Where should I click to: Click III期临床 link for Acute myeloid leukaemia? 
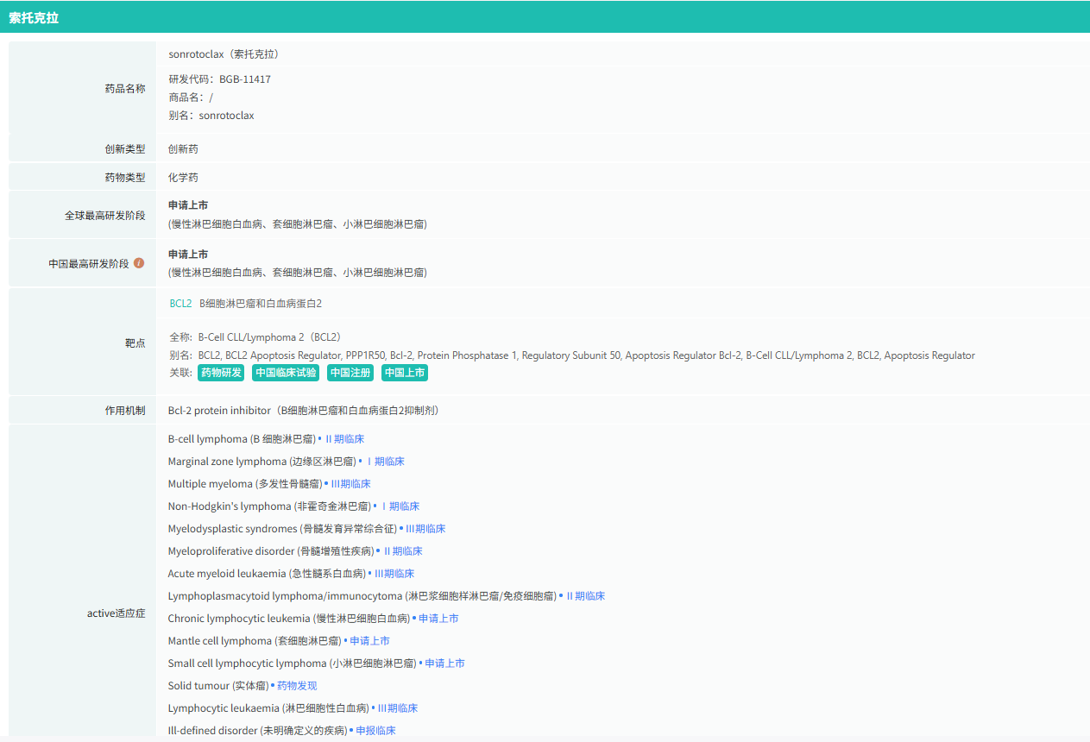point(394,574)
